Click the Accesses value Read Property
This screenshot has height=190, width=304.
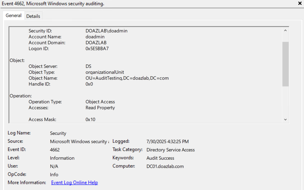(x=100, y=108)
